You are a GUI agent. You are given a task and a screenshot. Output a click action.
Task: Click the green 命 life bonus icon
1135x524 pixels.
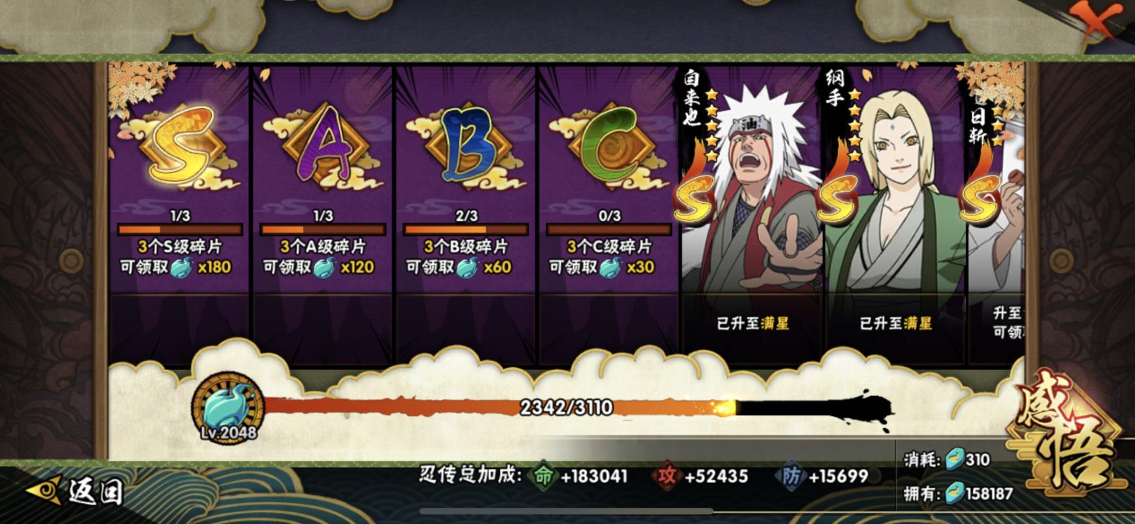[543, 475]
